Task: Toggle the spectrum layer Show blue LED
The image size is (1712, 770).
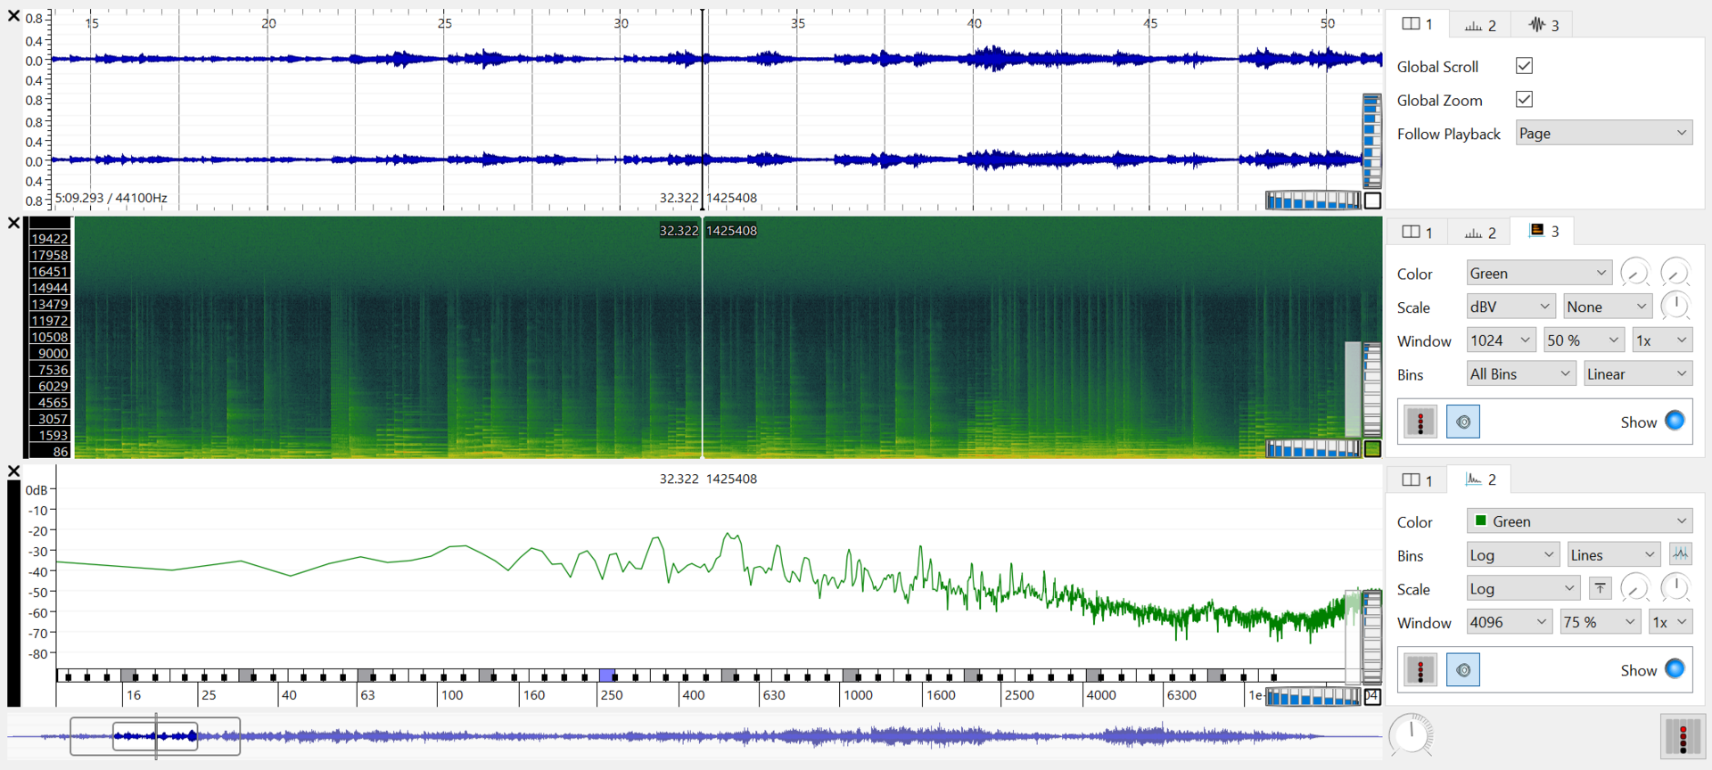Action: [1675, 668]
